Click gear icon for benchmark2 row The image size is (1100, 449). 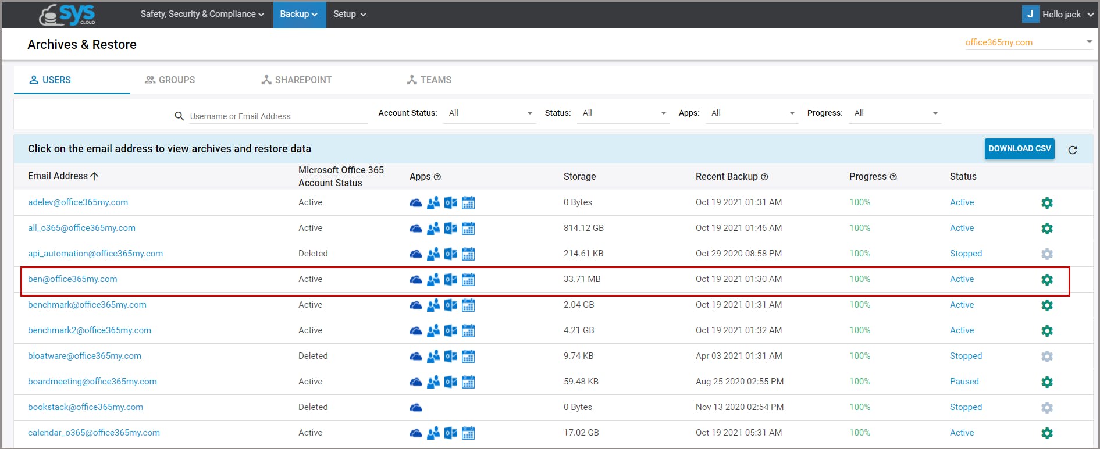tap(1047, 331)
